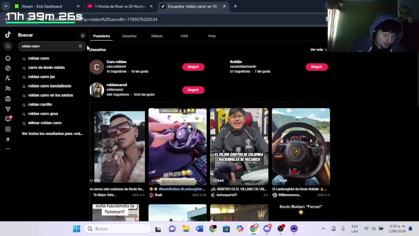This screenshot has height=236, width=419.
Task: Click the Windows taskbar search box
Action: click(118, 229)
